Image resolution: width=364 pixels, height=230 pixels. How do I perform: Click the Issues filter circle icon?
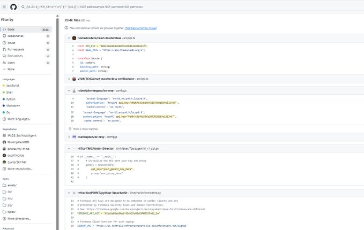pos(4,43)
